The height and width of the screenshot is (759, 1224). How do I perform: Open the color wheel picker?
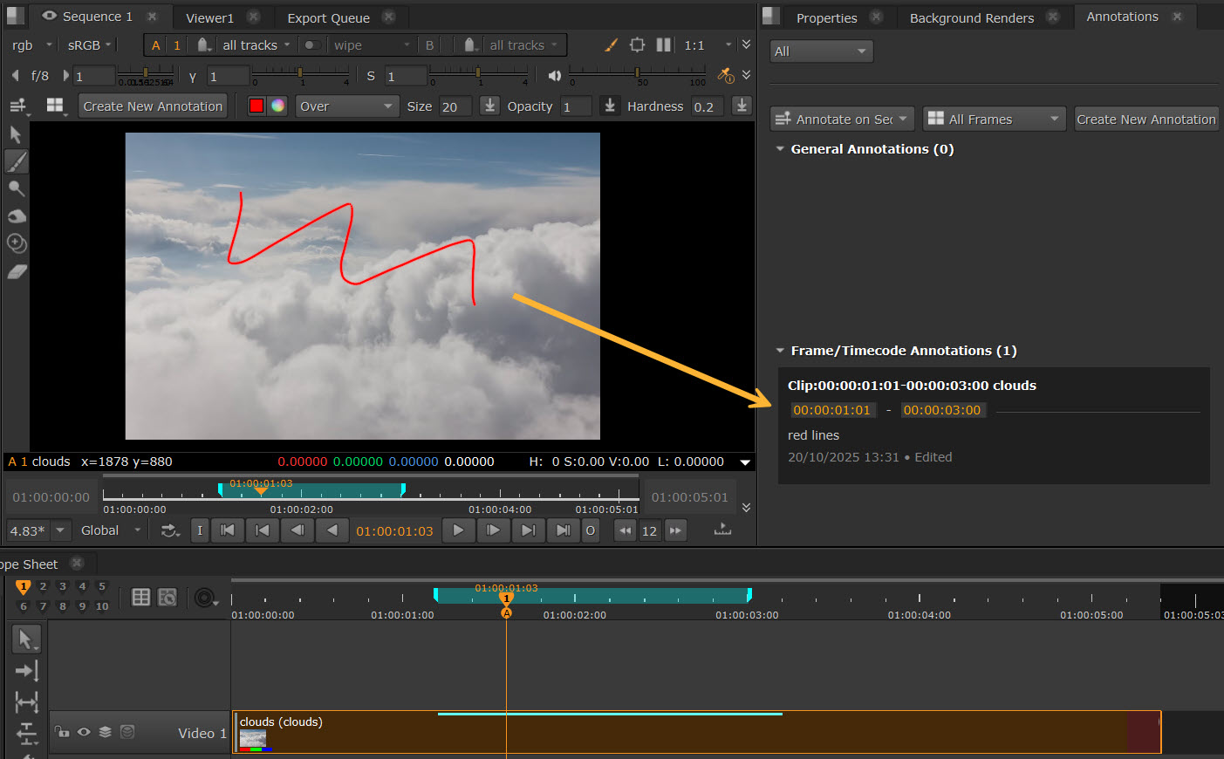(277, 106)
